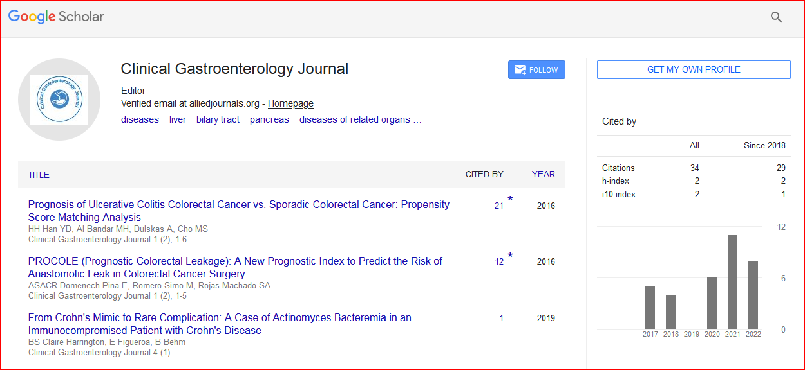Screen dimensions: 805x370
Task: Select the 'liver' interest tag
Action: (178, 119)
